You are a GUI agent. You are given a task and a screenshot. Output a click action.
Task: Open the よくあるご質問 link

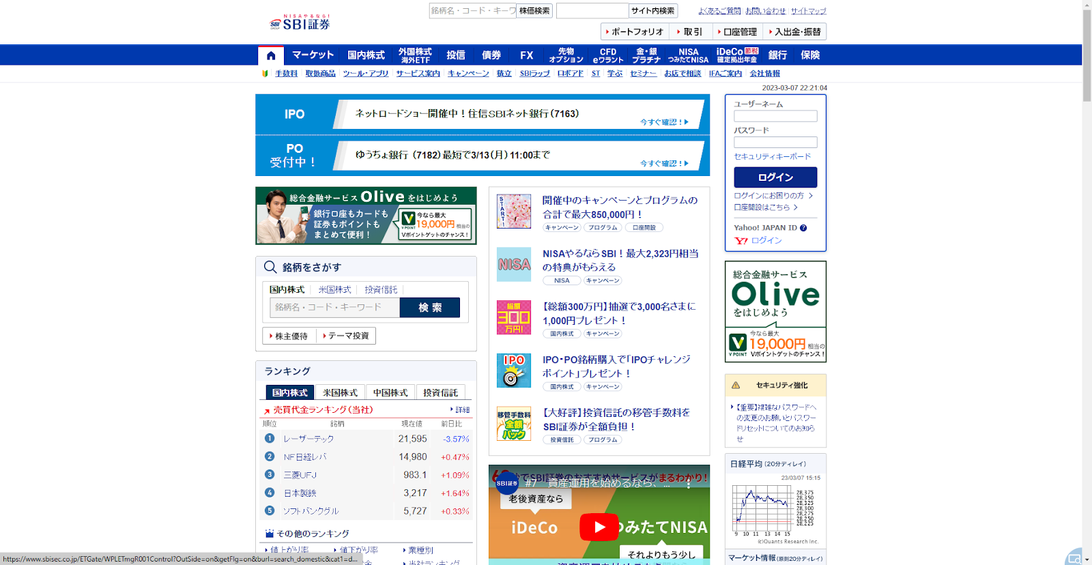[x=719, y=11]
